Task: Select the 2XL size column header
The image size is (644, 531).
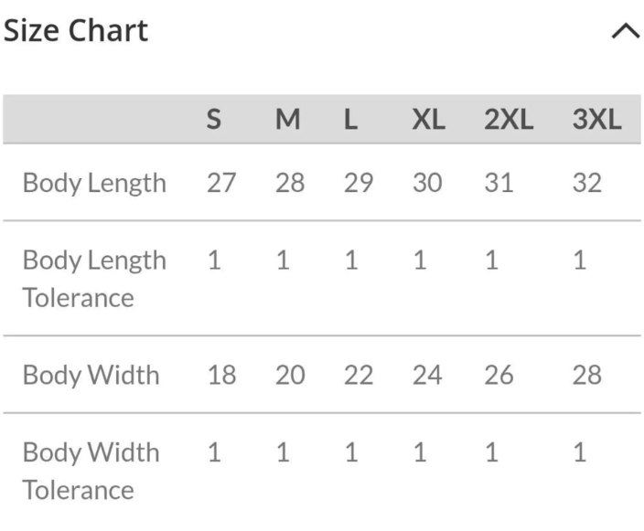Action: click(509, 120)
